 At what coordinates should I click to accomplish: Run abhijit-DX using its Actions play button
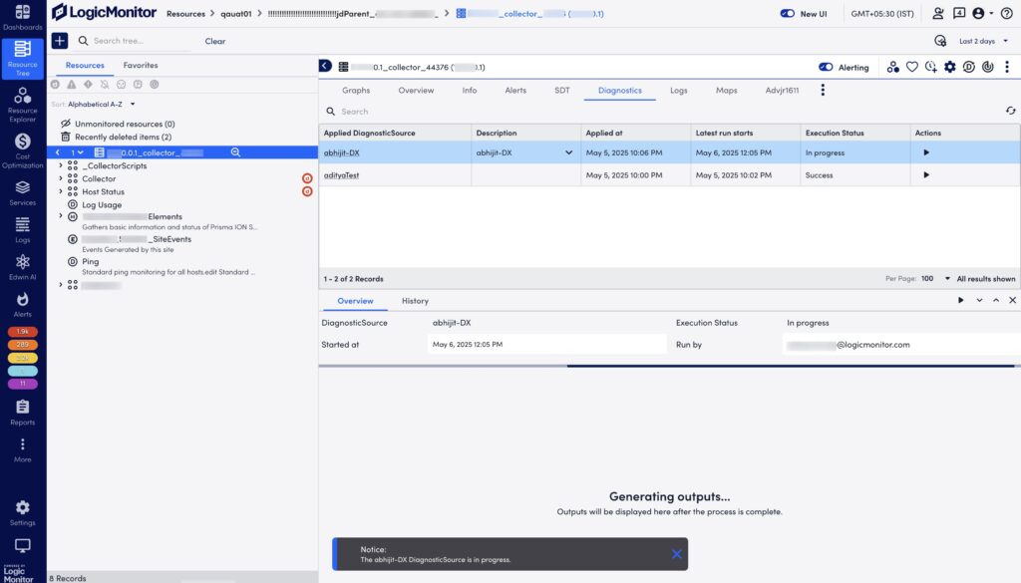coord(926,151)
